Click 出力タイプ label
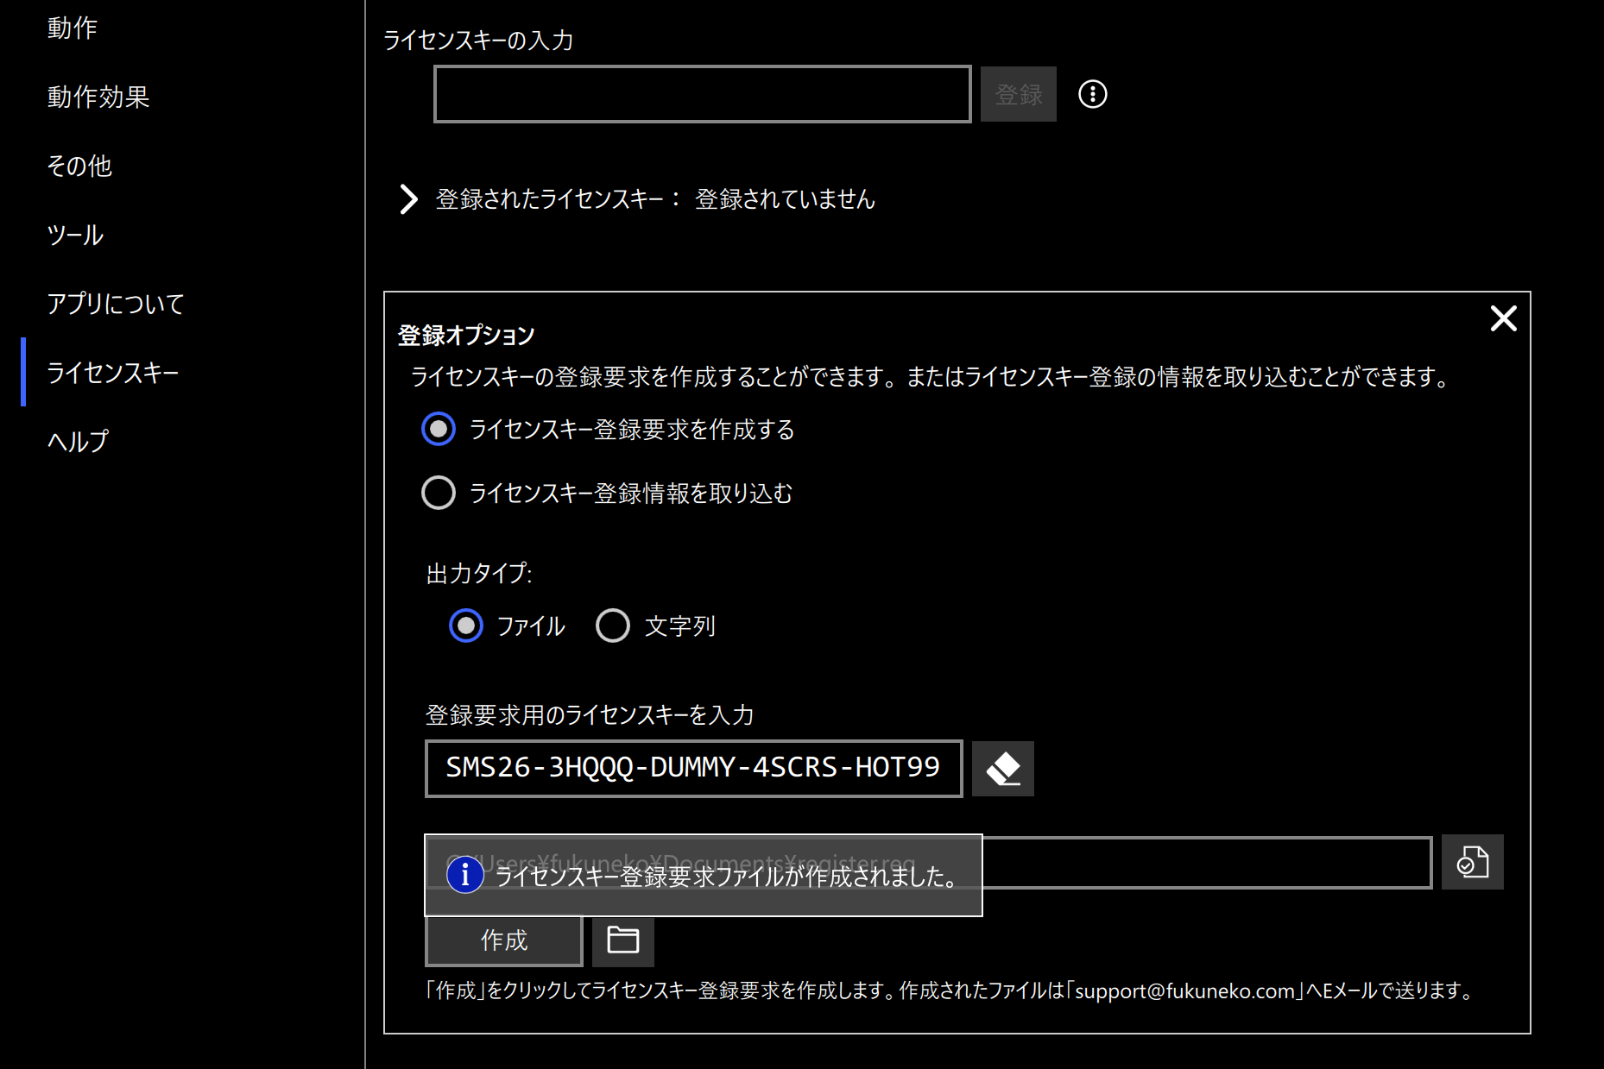Viewport: 1604px width, 1069px height. point(479,573)
